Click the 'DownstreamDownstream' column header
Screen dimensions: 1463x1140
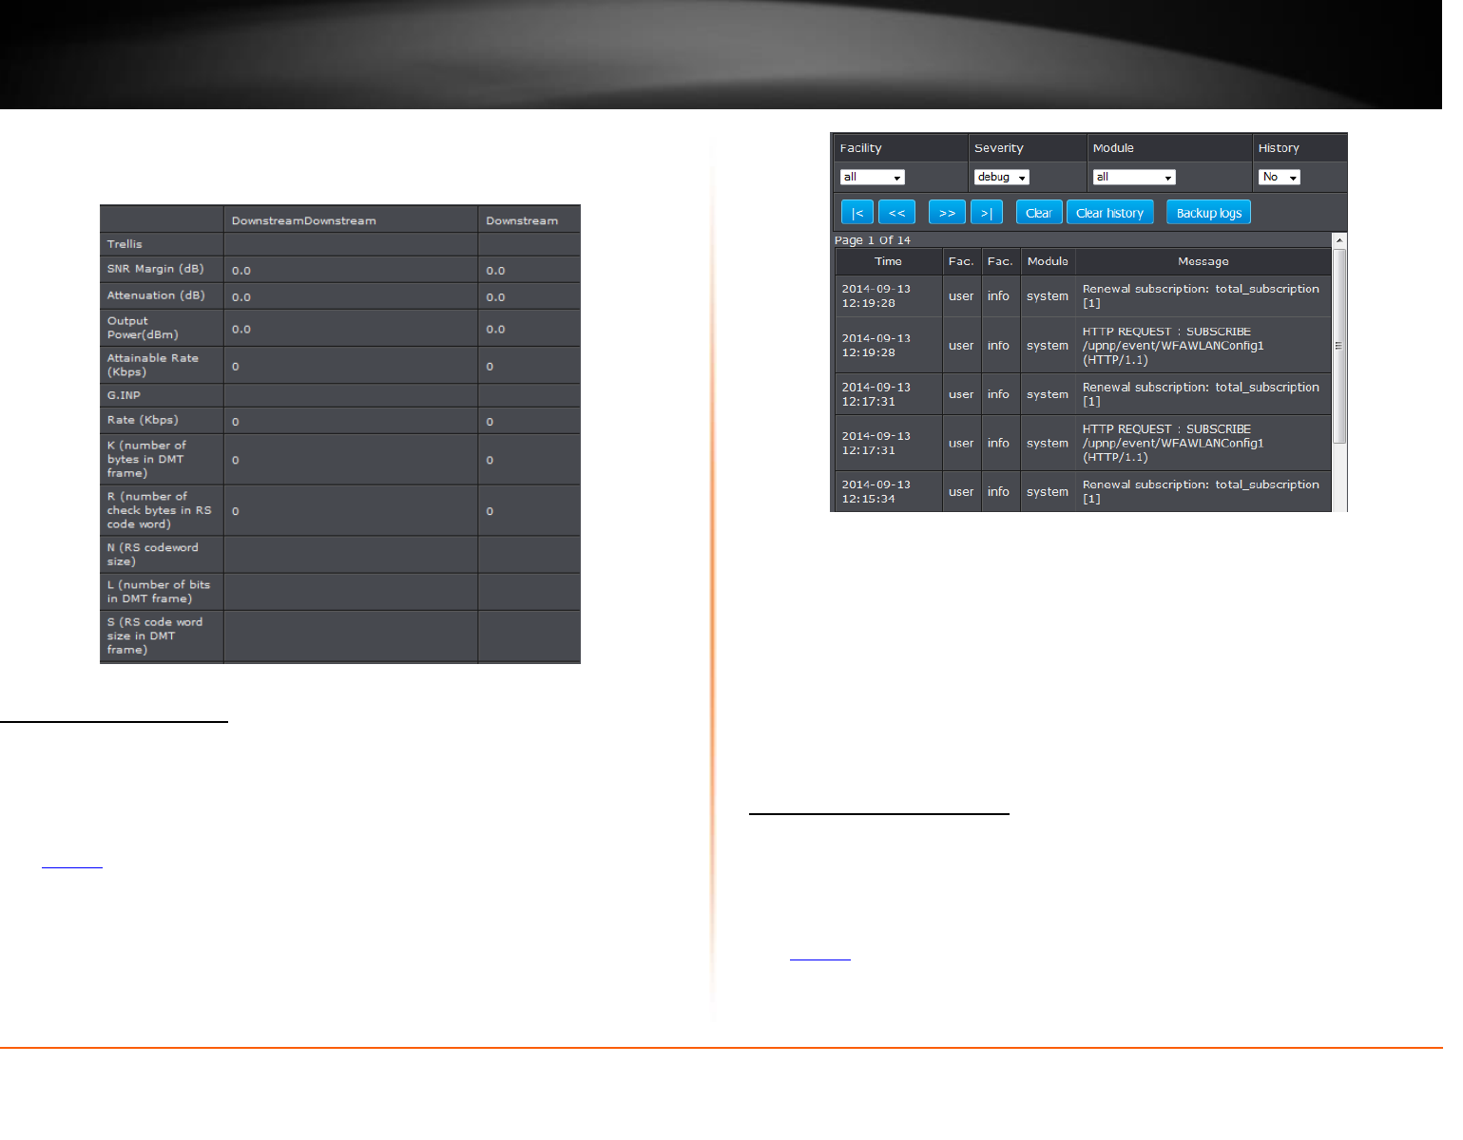[303, 221]
